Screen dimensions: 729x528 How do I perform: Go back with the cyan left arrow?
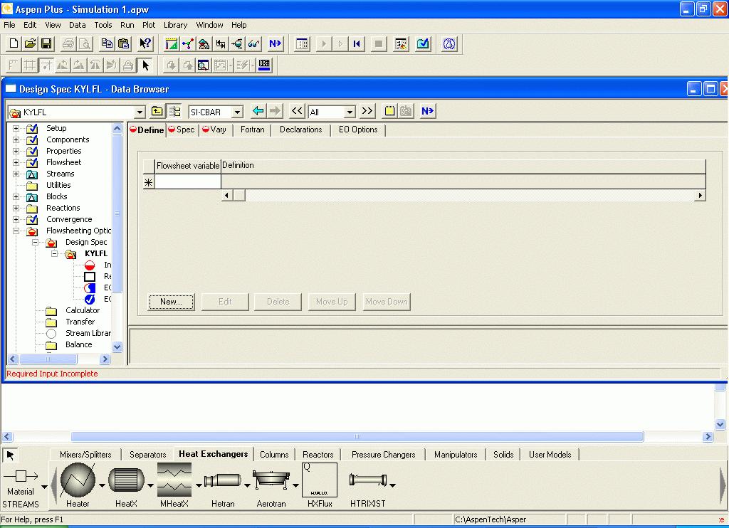coord(258,111)
